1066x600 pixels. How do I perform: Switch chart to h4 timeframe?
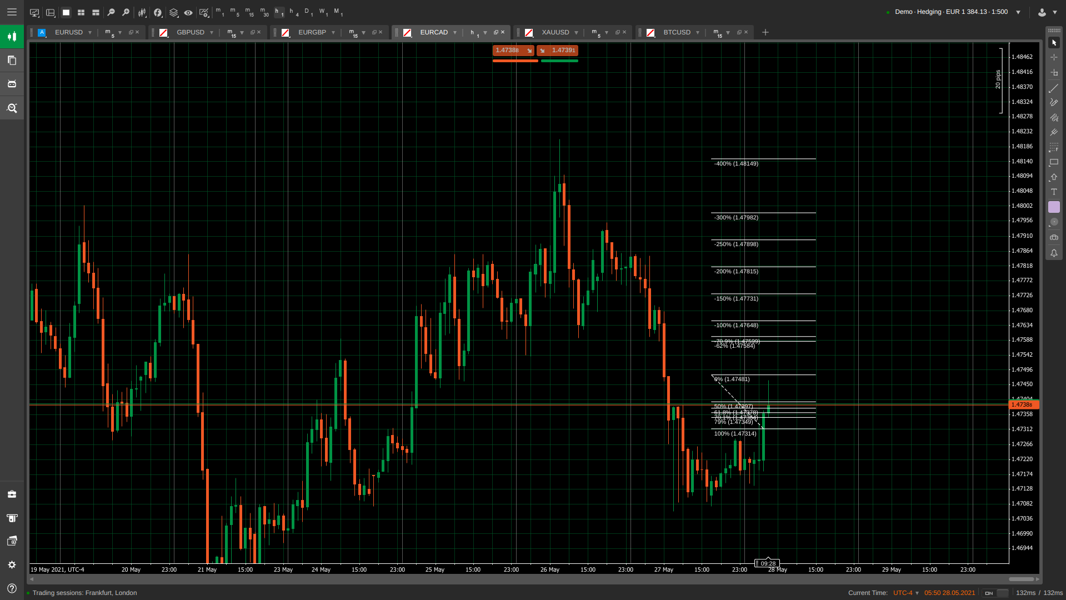(x=294, y=12)
